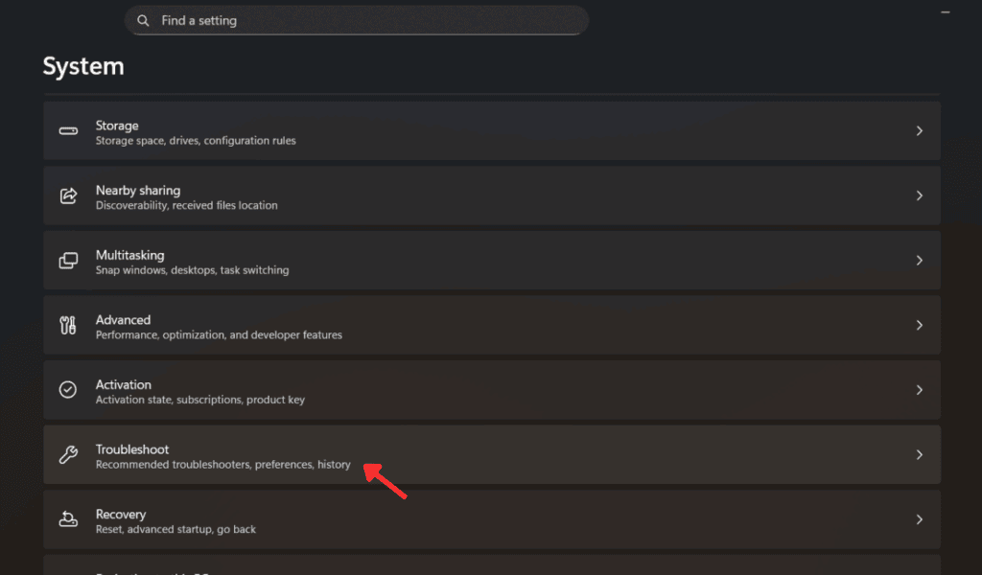The image size is (982, 575).
Task: Click 'Storage space, drives, configuration rules' text
Action: point(196,141)
